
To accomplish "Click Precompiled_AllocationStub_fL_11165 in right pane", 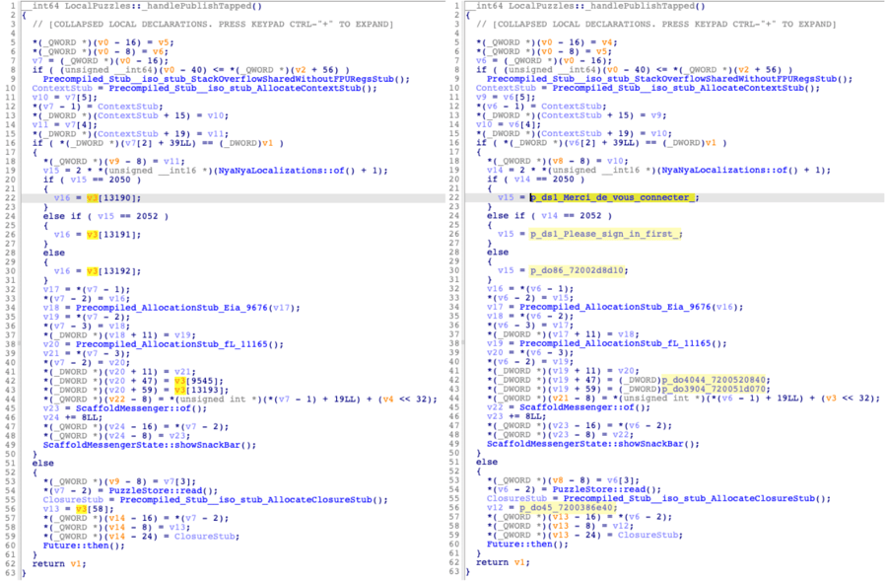I will (x=615, y=343).
